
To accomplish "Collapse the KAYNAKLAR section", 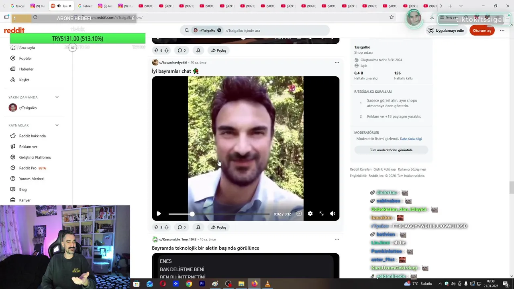I will click(x=57, y=125).
